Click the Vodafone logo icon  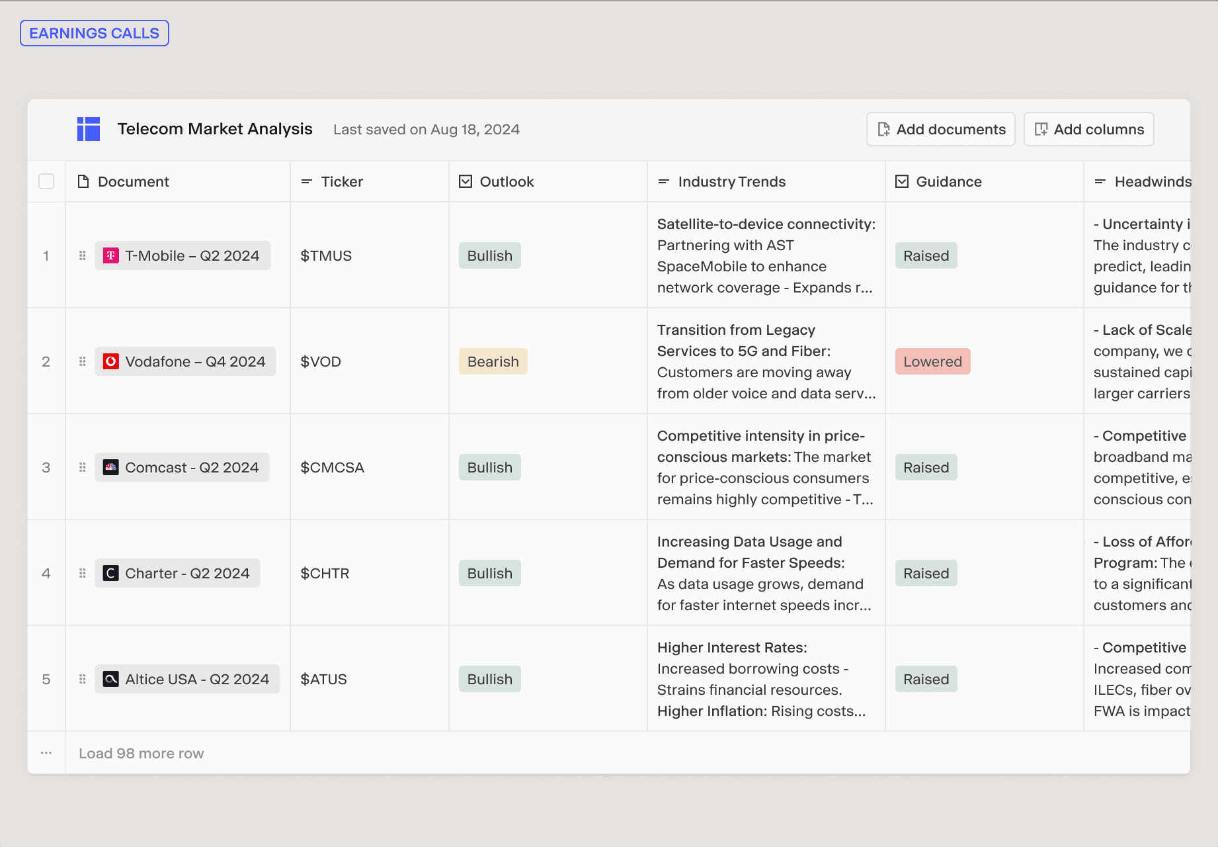tap(111, 361)
